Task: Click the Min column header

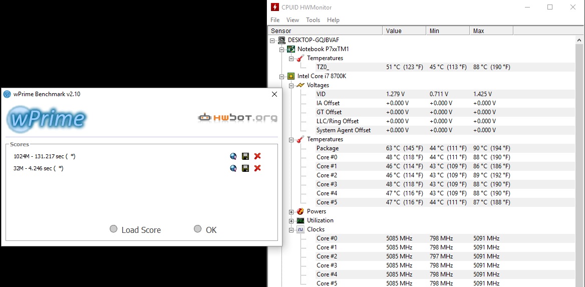Action: point(448,31)
